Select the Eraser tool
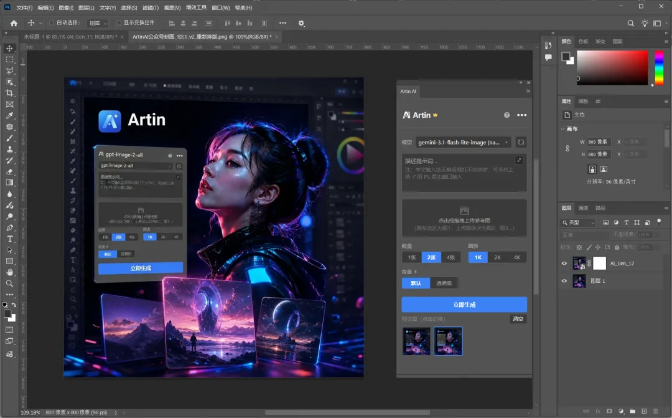 [9, 172]
